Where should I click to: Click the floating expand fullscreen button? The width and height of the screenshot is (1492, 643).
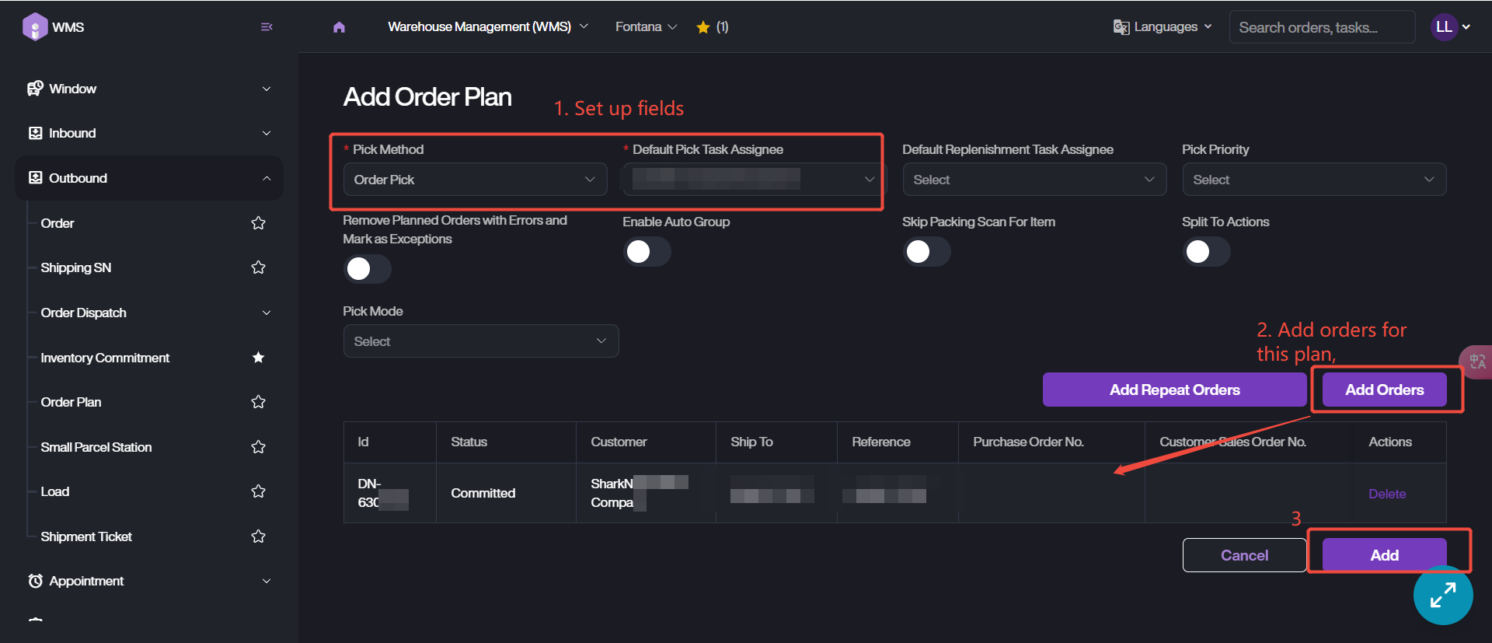click(x=1443, y=596)
